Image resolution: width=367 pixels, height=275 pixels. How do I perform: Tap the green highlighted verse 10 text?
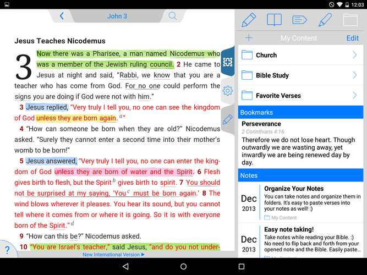pyautogui.click(x=125, y=247)
